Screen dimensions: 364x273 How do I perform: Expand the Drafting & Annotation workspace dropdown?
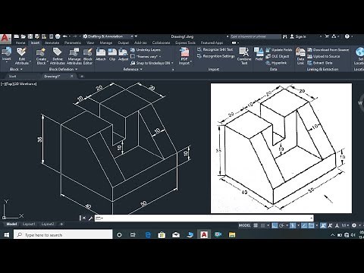coord(132,36)
